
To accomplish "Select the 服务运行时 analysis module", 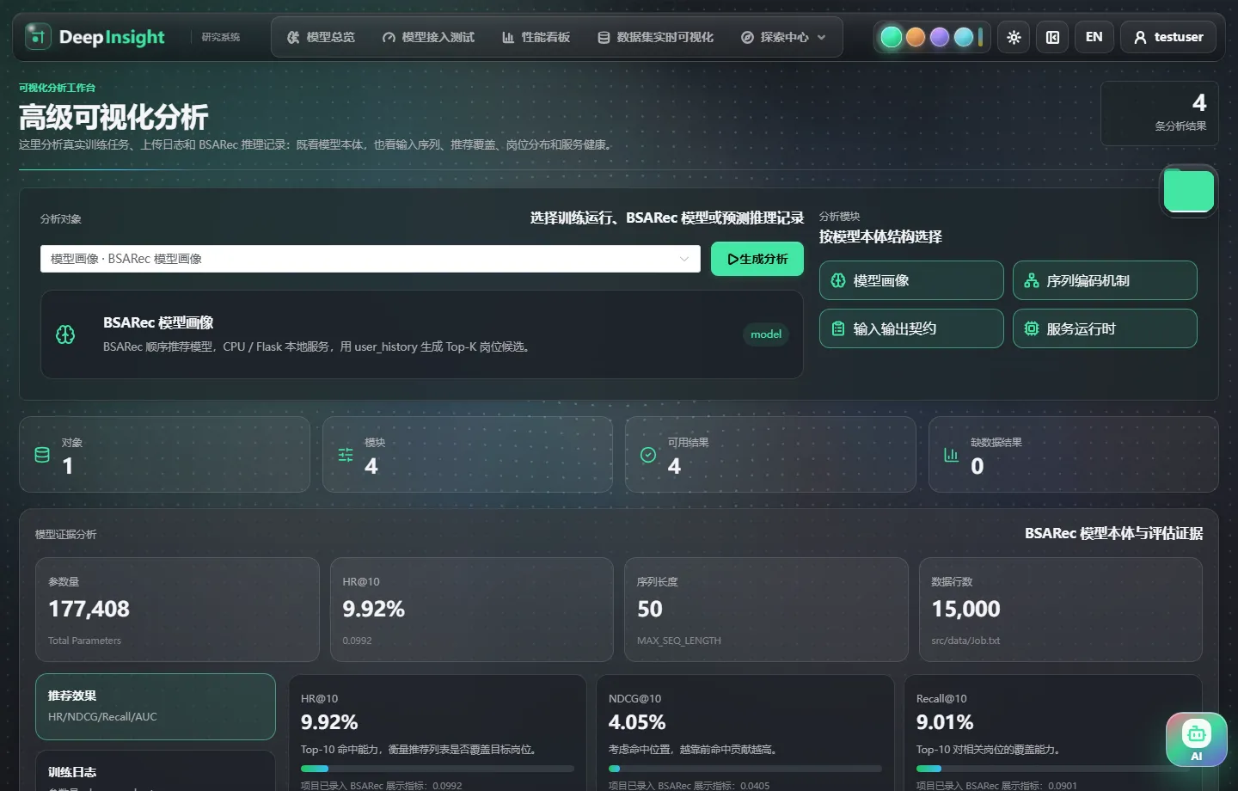I will tap(1105, 328).
